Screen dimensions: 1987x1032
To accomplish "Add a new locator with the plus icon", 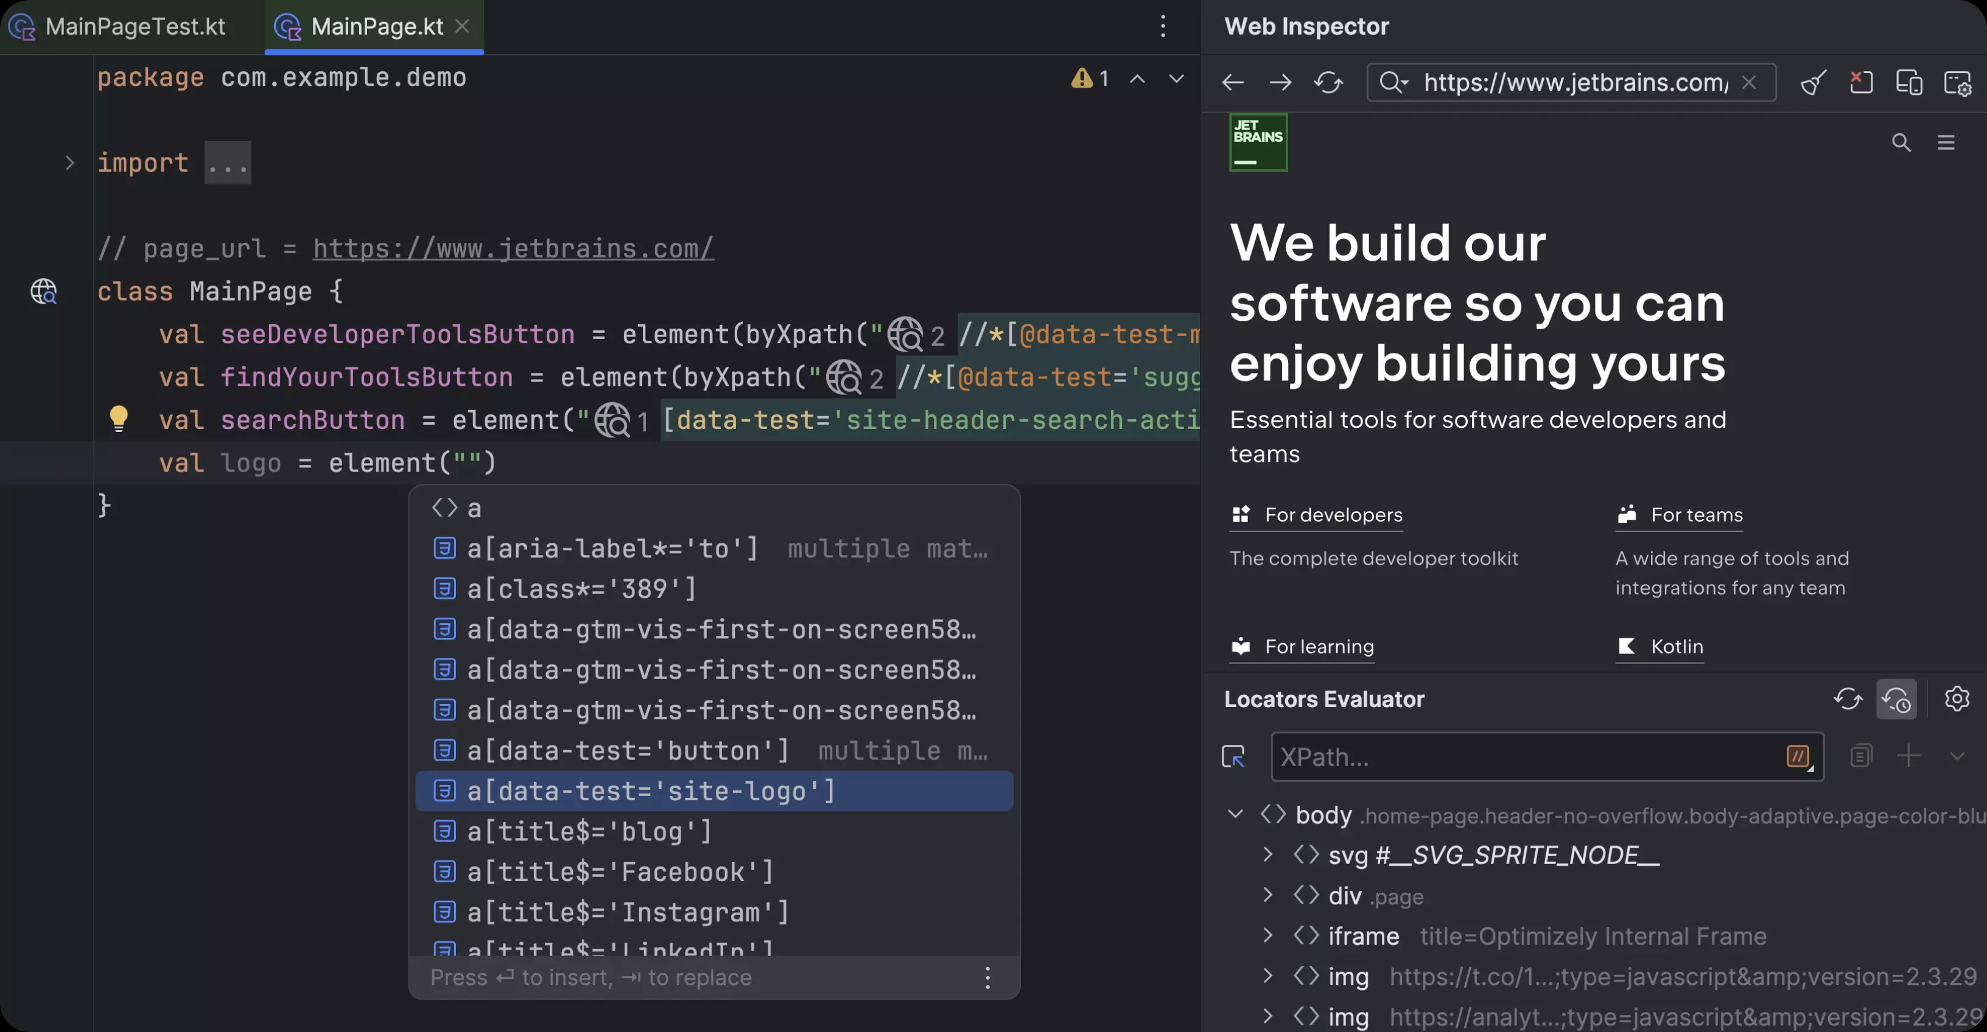I will point(1909,756).
